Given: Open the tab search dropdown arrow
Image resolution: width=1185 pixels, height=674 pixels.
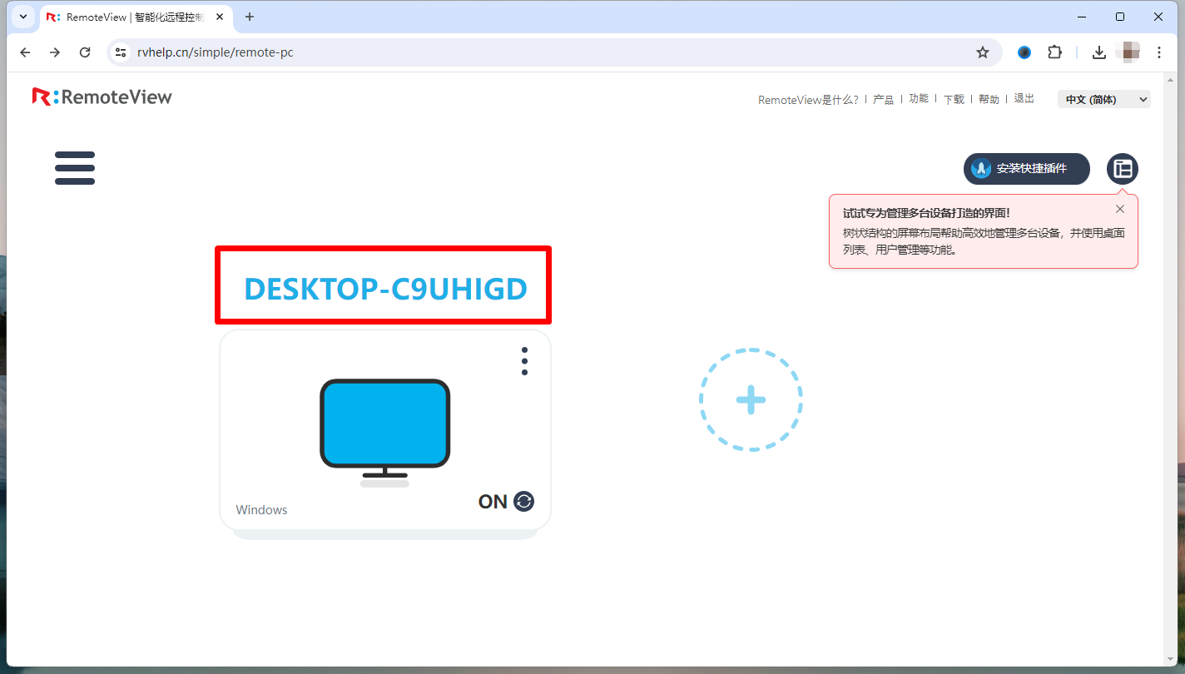Looking at the screenshot, I should (22, 17).
